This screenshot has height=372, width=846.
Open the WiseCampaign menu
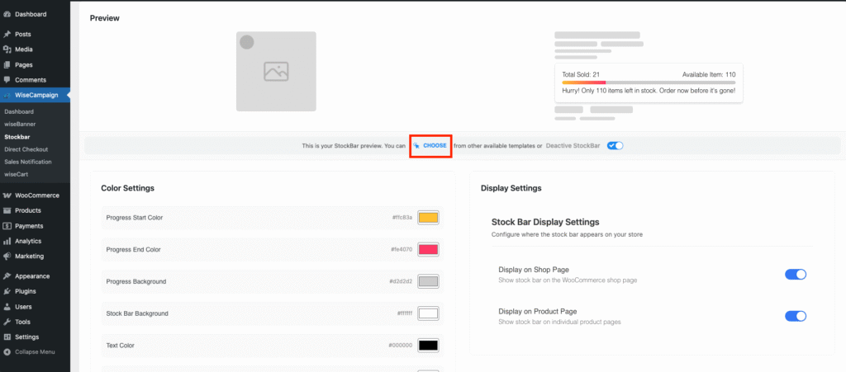coord(35,96)
